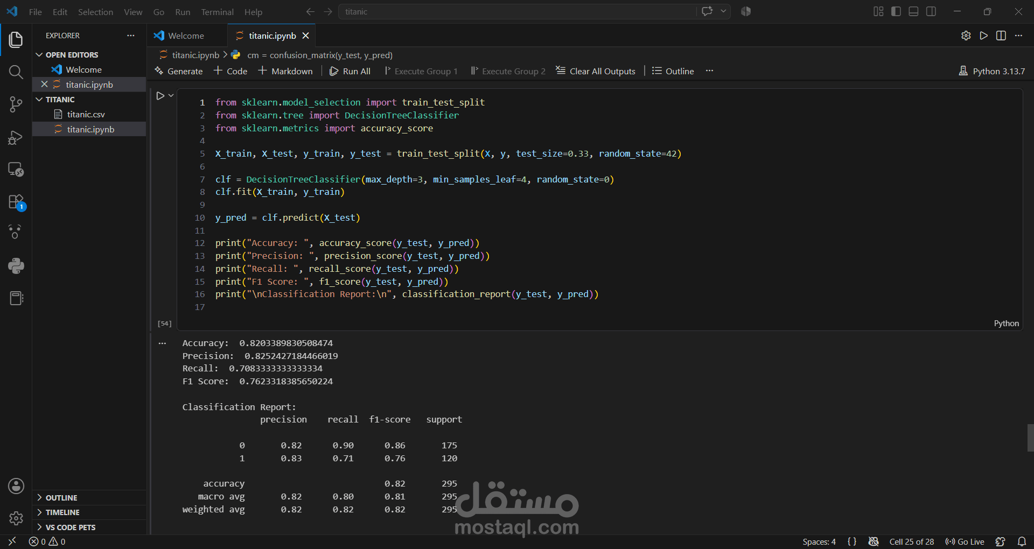Close the titanic.ipynb tab
The height and width of the screenshot is (549, 1034).
306,36
